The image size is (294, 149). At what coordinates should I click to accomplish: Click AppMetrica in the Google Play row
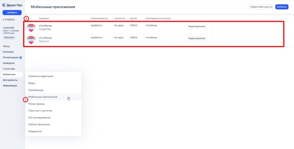pyautogui.click(x=96, y=26)
